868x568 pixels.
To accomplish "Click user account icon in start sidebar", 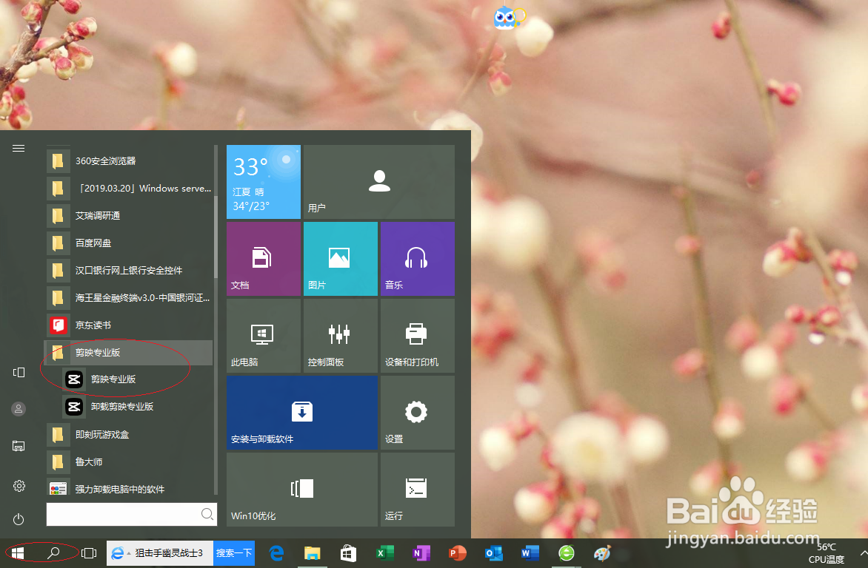I will [x=19, y=409].
